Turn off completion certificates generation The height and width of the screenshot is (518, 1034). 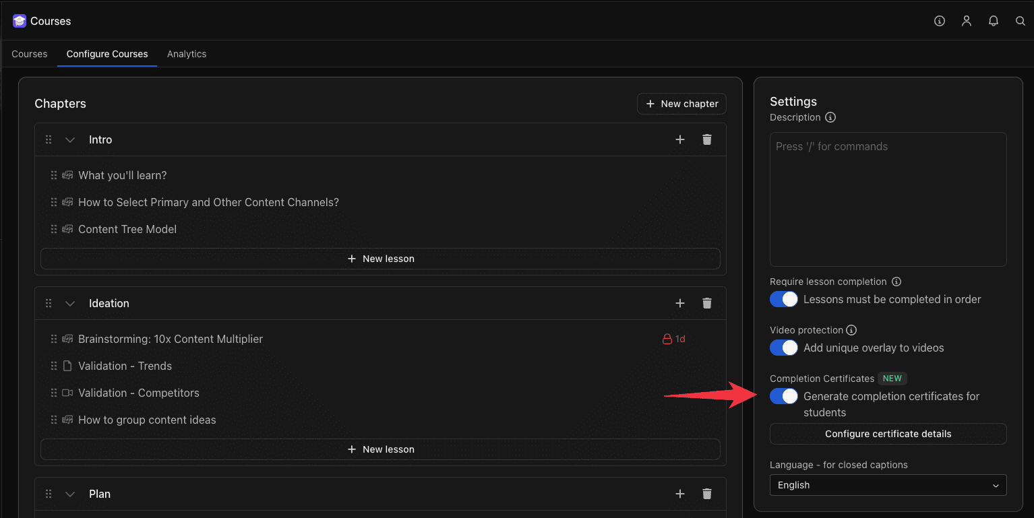[784, 396]
